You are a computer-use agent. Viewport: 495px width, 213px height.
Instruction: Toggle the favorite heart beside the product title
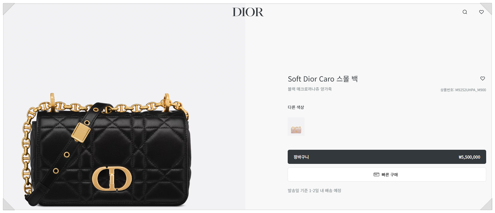tap(483, 79)
